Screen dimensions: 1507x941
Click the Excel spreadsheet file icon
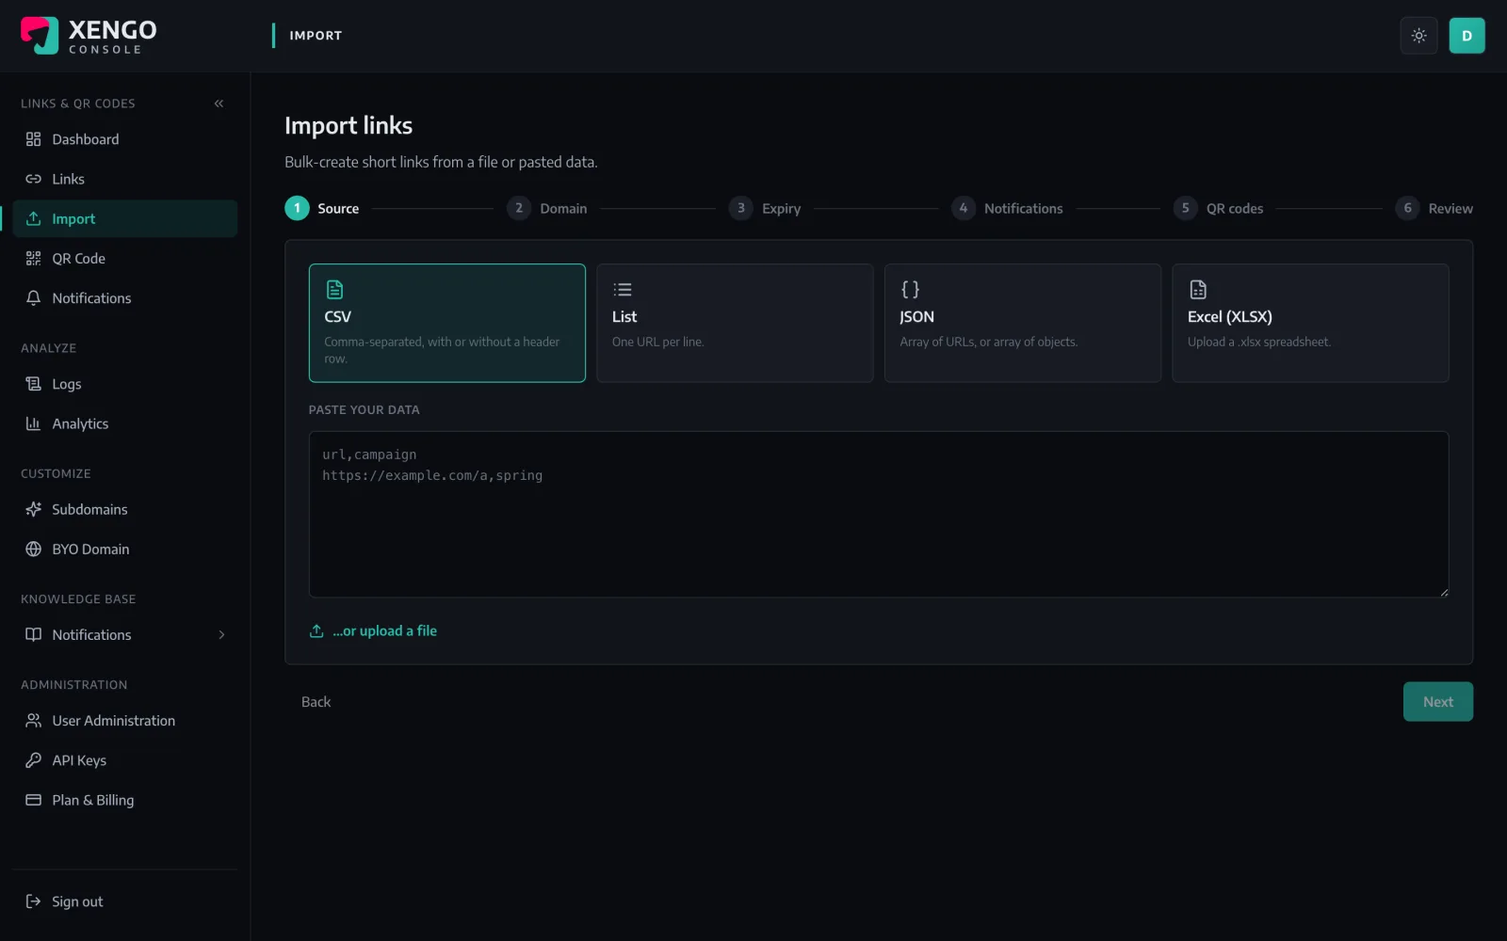[x=1198, y=290]
